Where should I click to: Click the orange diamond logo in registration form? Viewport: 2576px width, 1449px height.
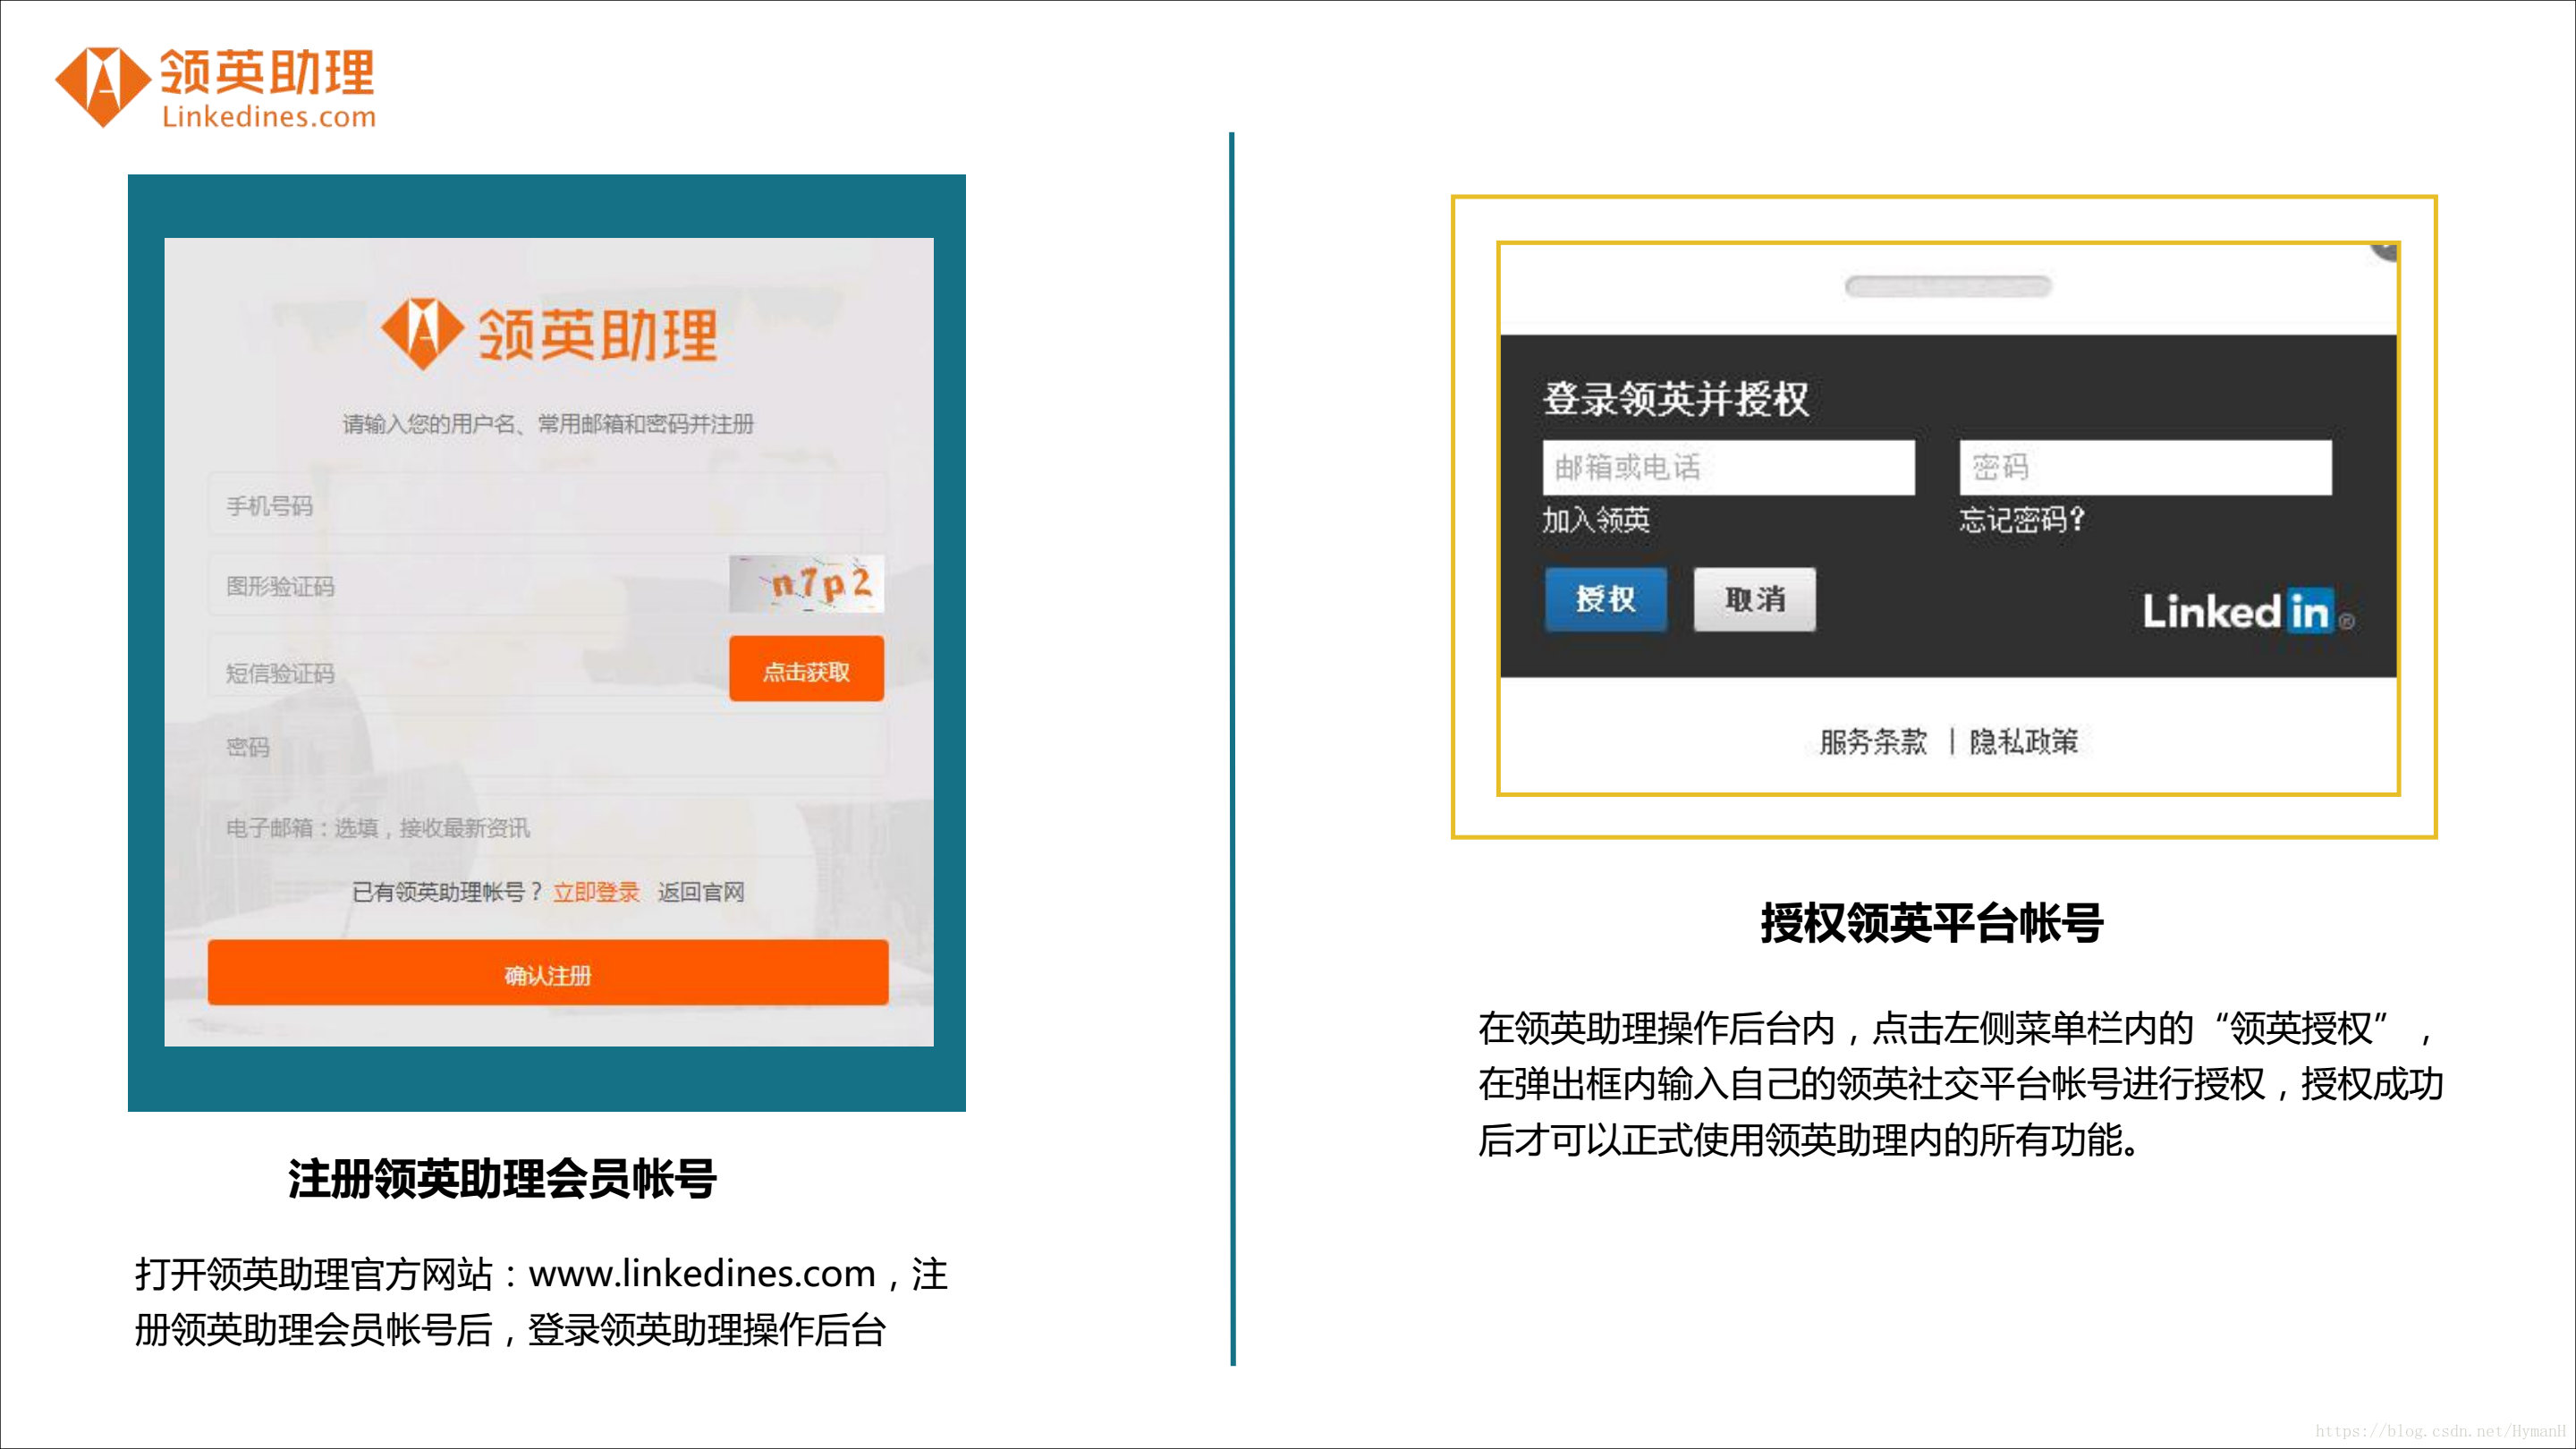click(422, 333)
